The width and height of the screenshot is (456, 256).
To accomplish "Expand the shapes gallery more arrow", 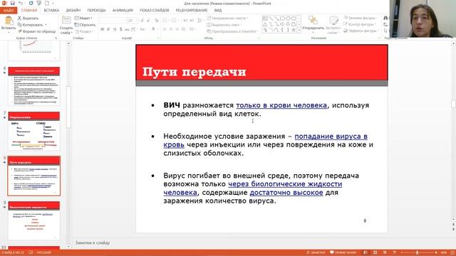I will tap(299, 30).
